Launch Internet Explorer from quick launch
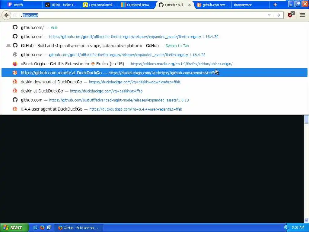This screenshot has height=232, width=309. tap(35, 227)
